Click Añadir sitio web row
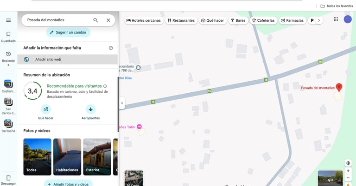This screenshot has width=356, height=186. [x=67, y=60]
